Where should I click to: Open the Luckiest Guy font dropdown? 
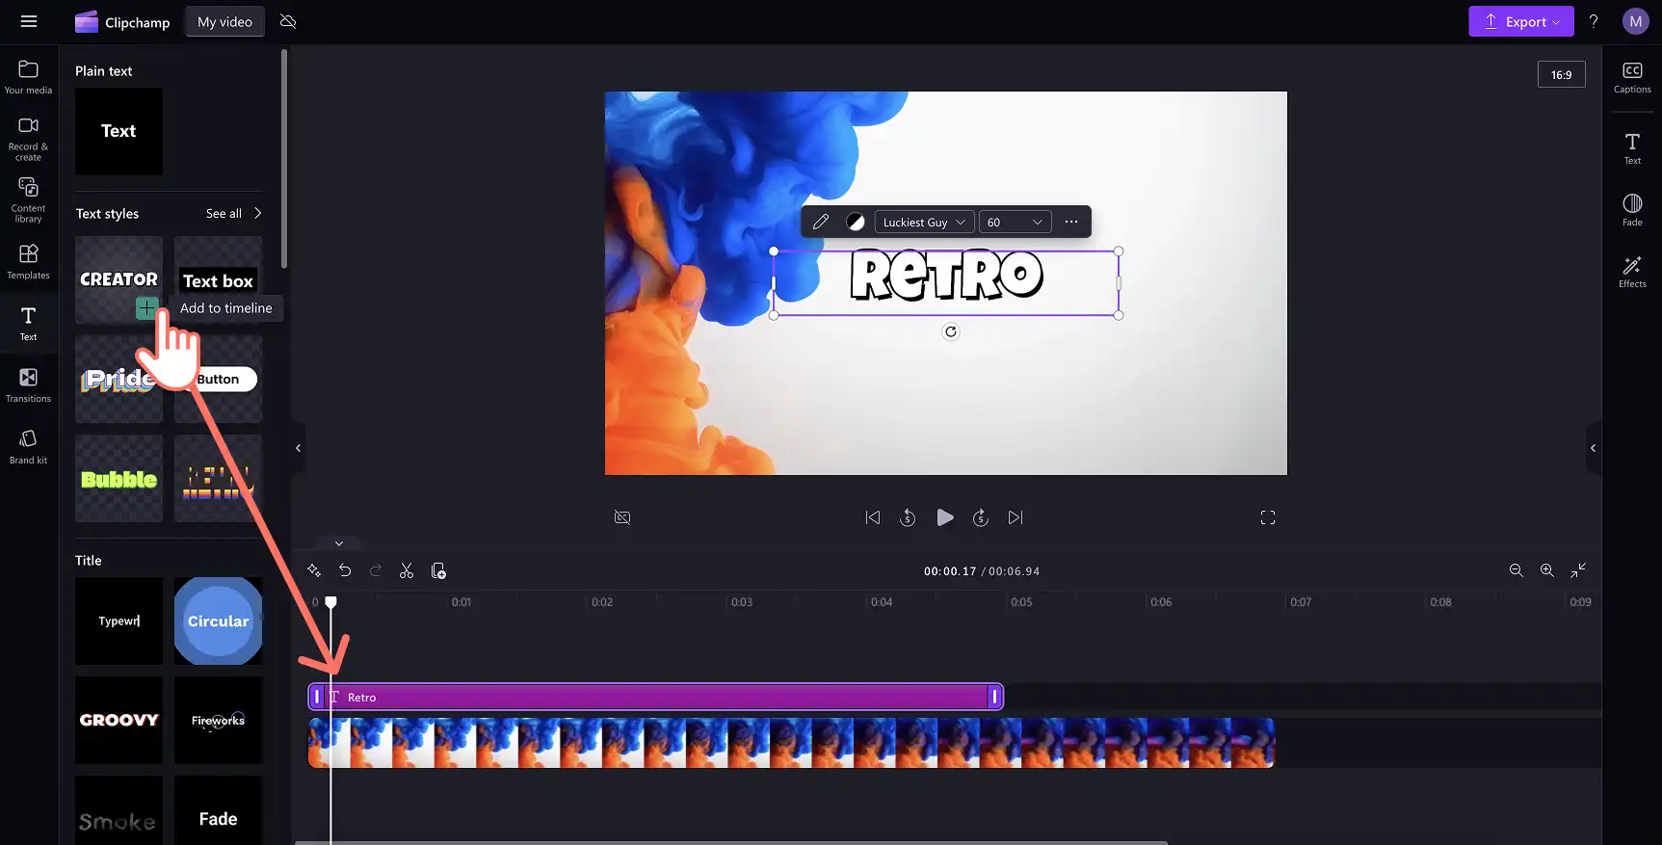click(924, 222)
